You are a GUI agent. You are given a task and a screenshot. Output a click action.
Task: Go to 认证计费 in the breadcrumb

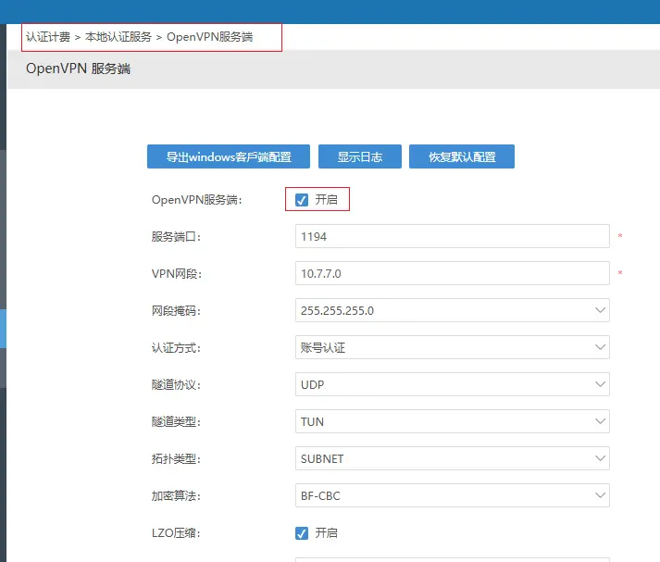tap(48, 37)
